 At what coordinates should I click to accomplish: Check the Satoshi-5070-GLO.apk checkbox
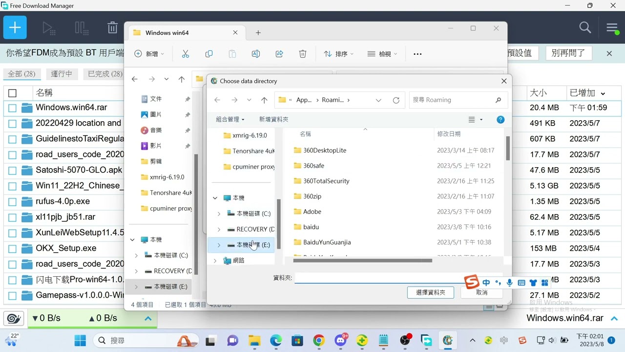[x=12, y=171]
